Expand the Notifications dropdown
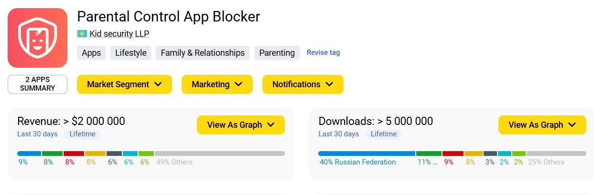594x195 pixels. pos(302,84)
